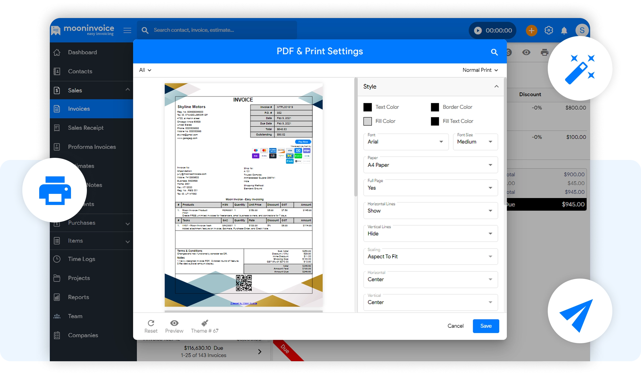This screenshot has width=641, height=375.
Task: Open the Theme # 67 brush icon
Action: (x=204, y=323)
